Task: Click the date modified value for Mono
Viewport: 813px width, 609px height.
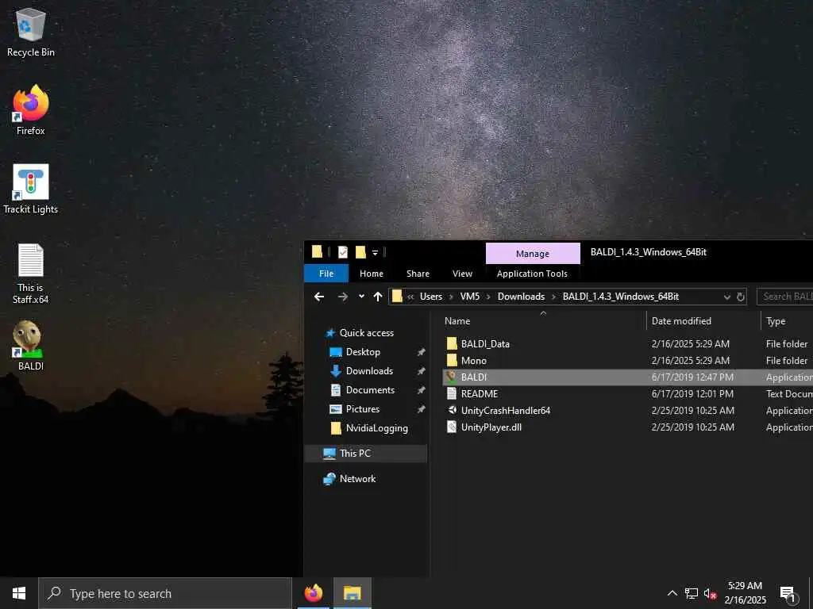Action: pyautogui.click(x=690, y=361)
